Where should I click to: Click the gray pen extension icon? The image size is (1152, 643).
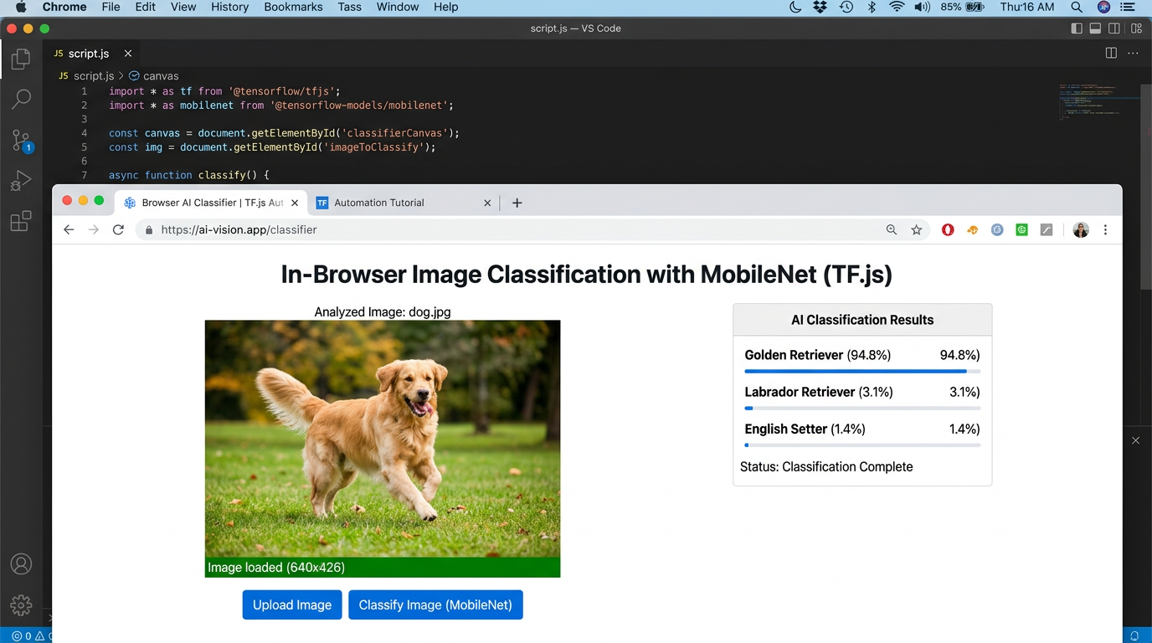click(x=1047, y=229)
